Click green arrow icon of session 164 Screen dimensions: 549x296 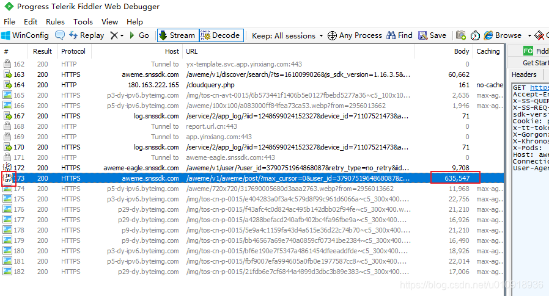coord(7,85)
